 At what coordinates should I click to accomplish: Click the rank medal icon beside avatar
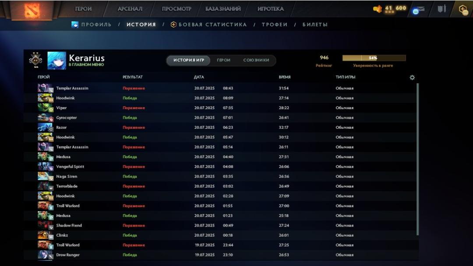tap(35, 60)
